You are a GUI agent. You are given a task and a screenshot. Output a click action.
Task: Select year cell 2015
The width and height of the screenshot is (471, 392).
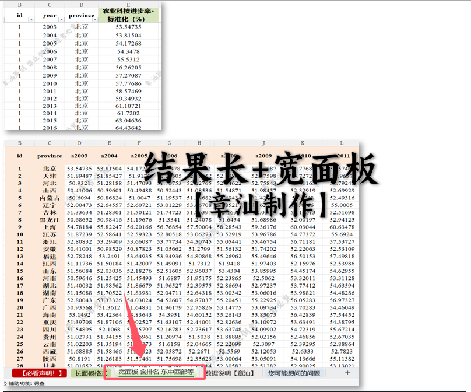pyautogui.click(x=50, y=121)
